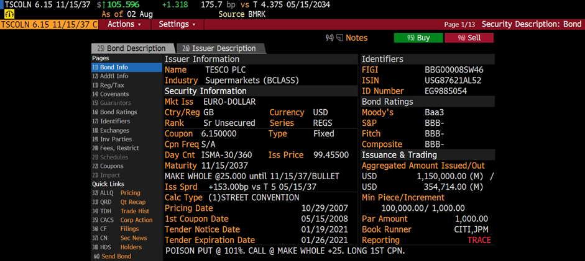Click the 1st Coupon Date 05/15/2008
Viewport: 585px width, 261px height.
click(x=325, y=219)
